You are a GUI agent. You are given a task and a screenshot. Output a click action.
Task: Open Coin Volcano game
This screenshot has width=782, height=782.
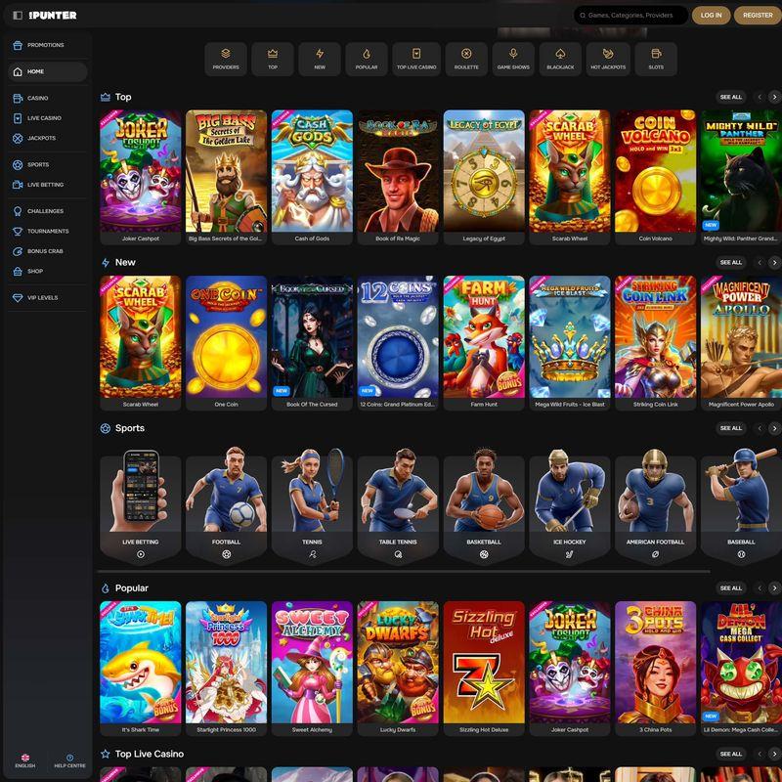[x=655, y=177]
